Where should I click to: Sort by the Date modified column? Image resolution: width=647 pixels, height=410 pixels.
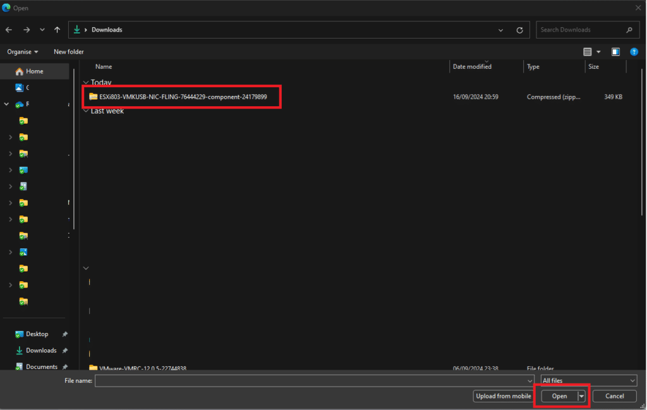tap(472, 66)
